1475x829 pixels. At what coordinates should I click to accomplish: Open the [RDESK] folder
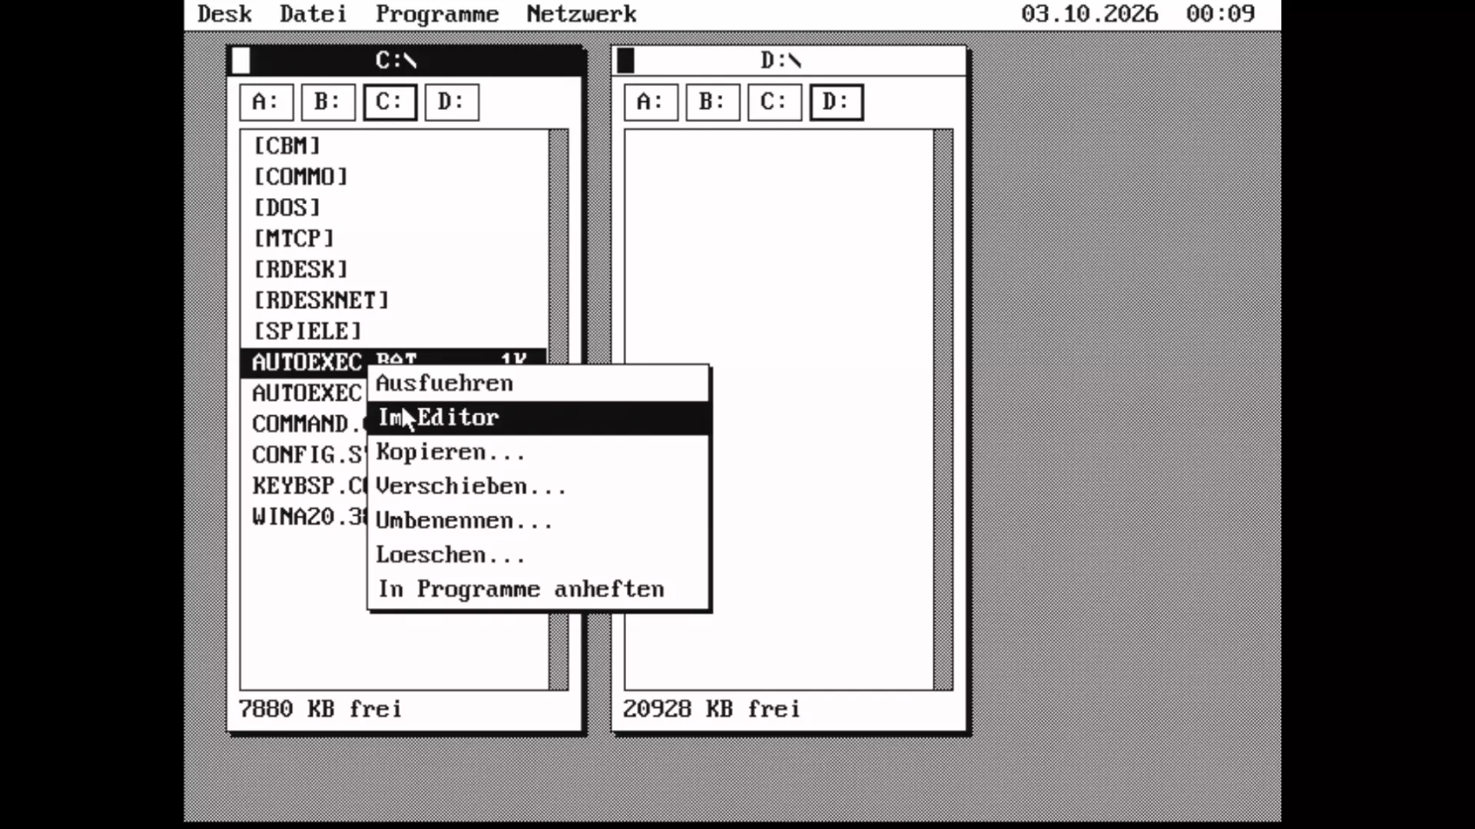point(394,269)
